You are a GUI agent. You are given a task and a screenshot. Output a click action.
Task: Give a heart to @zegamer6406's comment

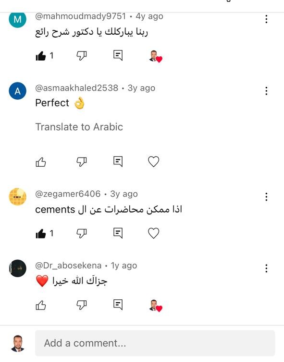tap(153, 233)
